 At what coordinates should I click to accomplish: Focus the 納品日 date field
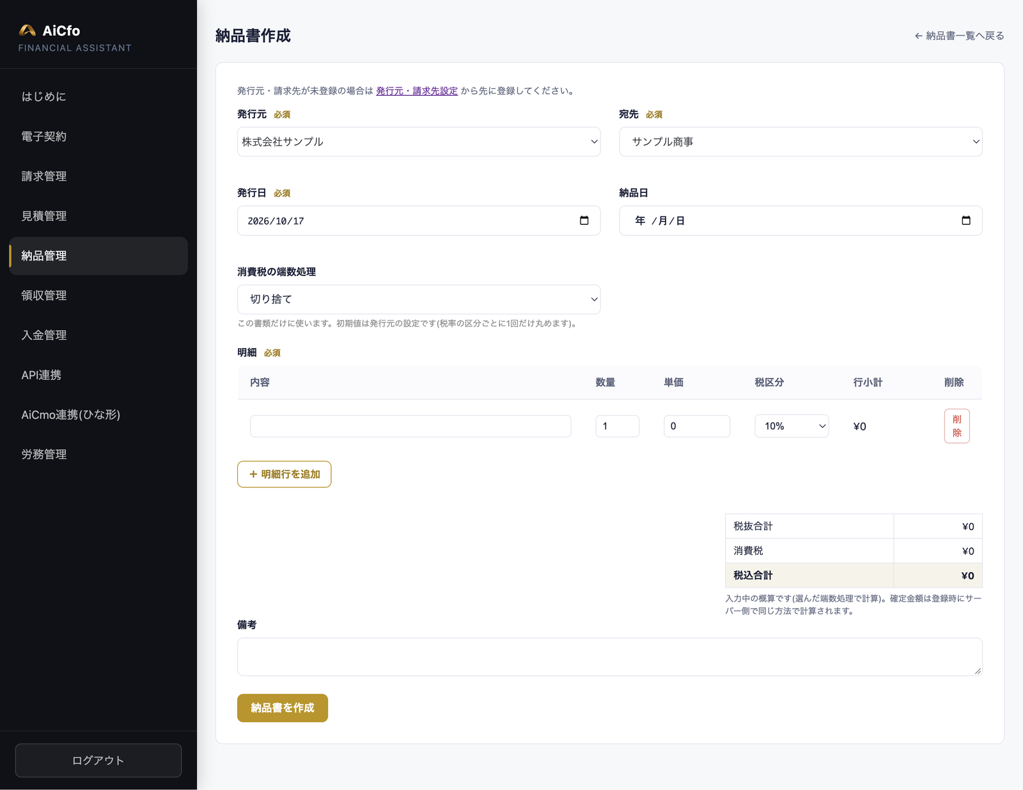pos(800,220)
